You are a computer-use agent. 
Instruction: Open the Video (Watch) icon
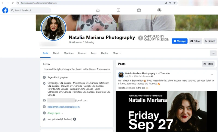point(118,10)
